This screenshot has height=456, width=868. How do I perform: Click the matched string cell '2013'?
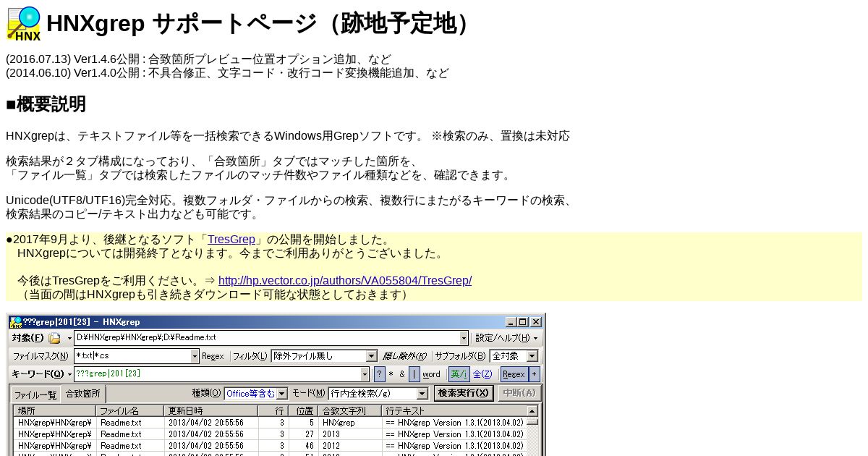[349, 434]
